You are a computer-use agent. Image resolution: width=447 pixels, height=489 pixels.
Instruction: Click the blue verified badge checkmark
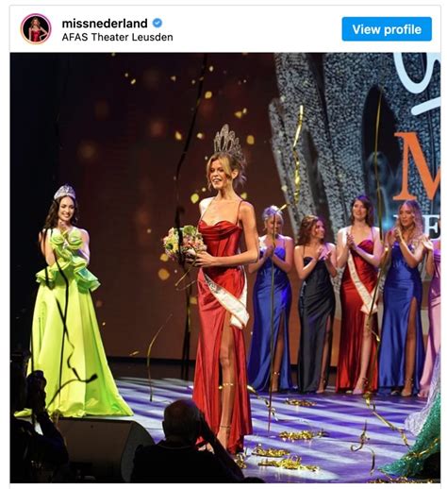tap(157, 23)
